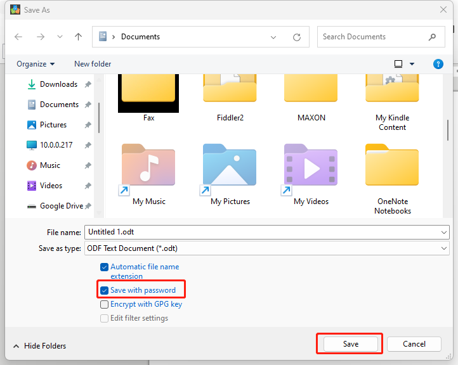The height and width of the screenshot is (365, 458).
Task: Select the My Videos shortcut folder
Action: click(311, 174)
